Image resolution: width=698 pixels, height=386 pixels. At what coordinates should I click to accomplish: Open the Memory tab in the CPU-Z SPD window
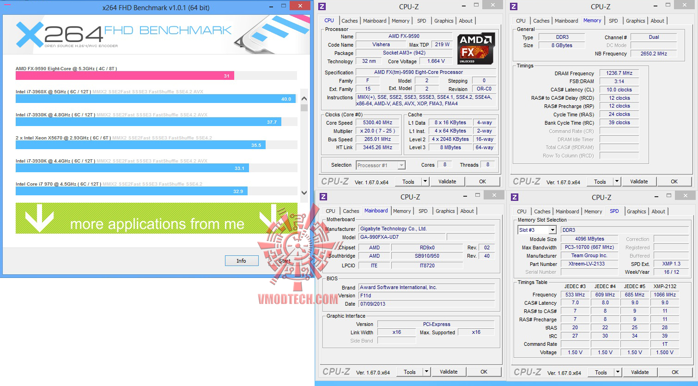[593, 211]
